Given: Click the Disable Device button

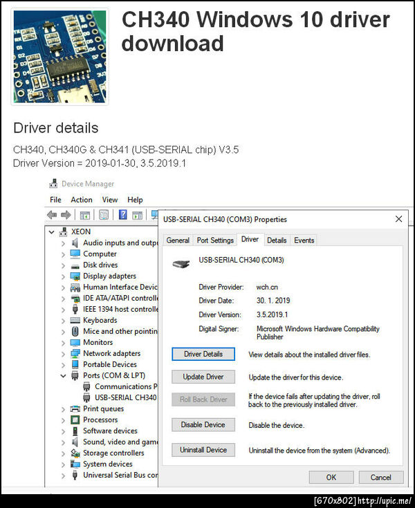Looking at the screenshot, I should click(203, 425).
